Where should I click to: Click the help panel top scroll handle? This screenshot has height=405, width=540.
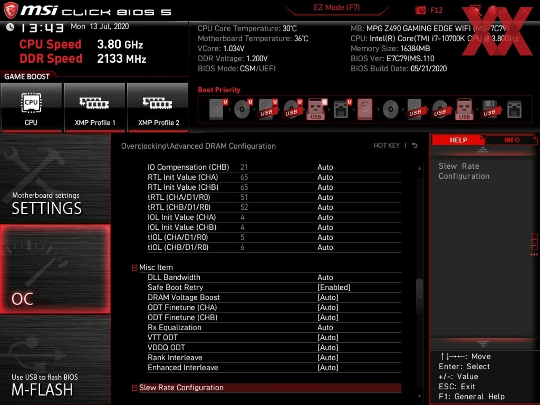coord(483,150)
